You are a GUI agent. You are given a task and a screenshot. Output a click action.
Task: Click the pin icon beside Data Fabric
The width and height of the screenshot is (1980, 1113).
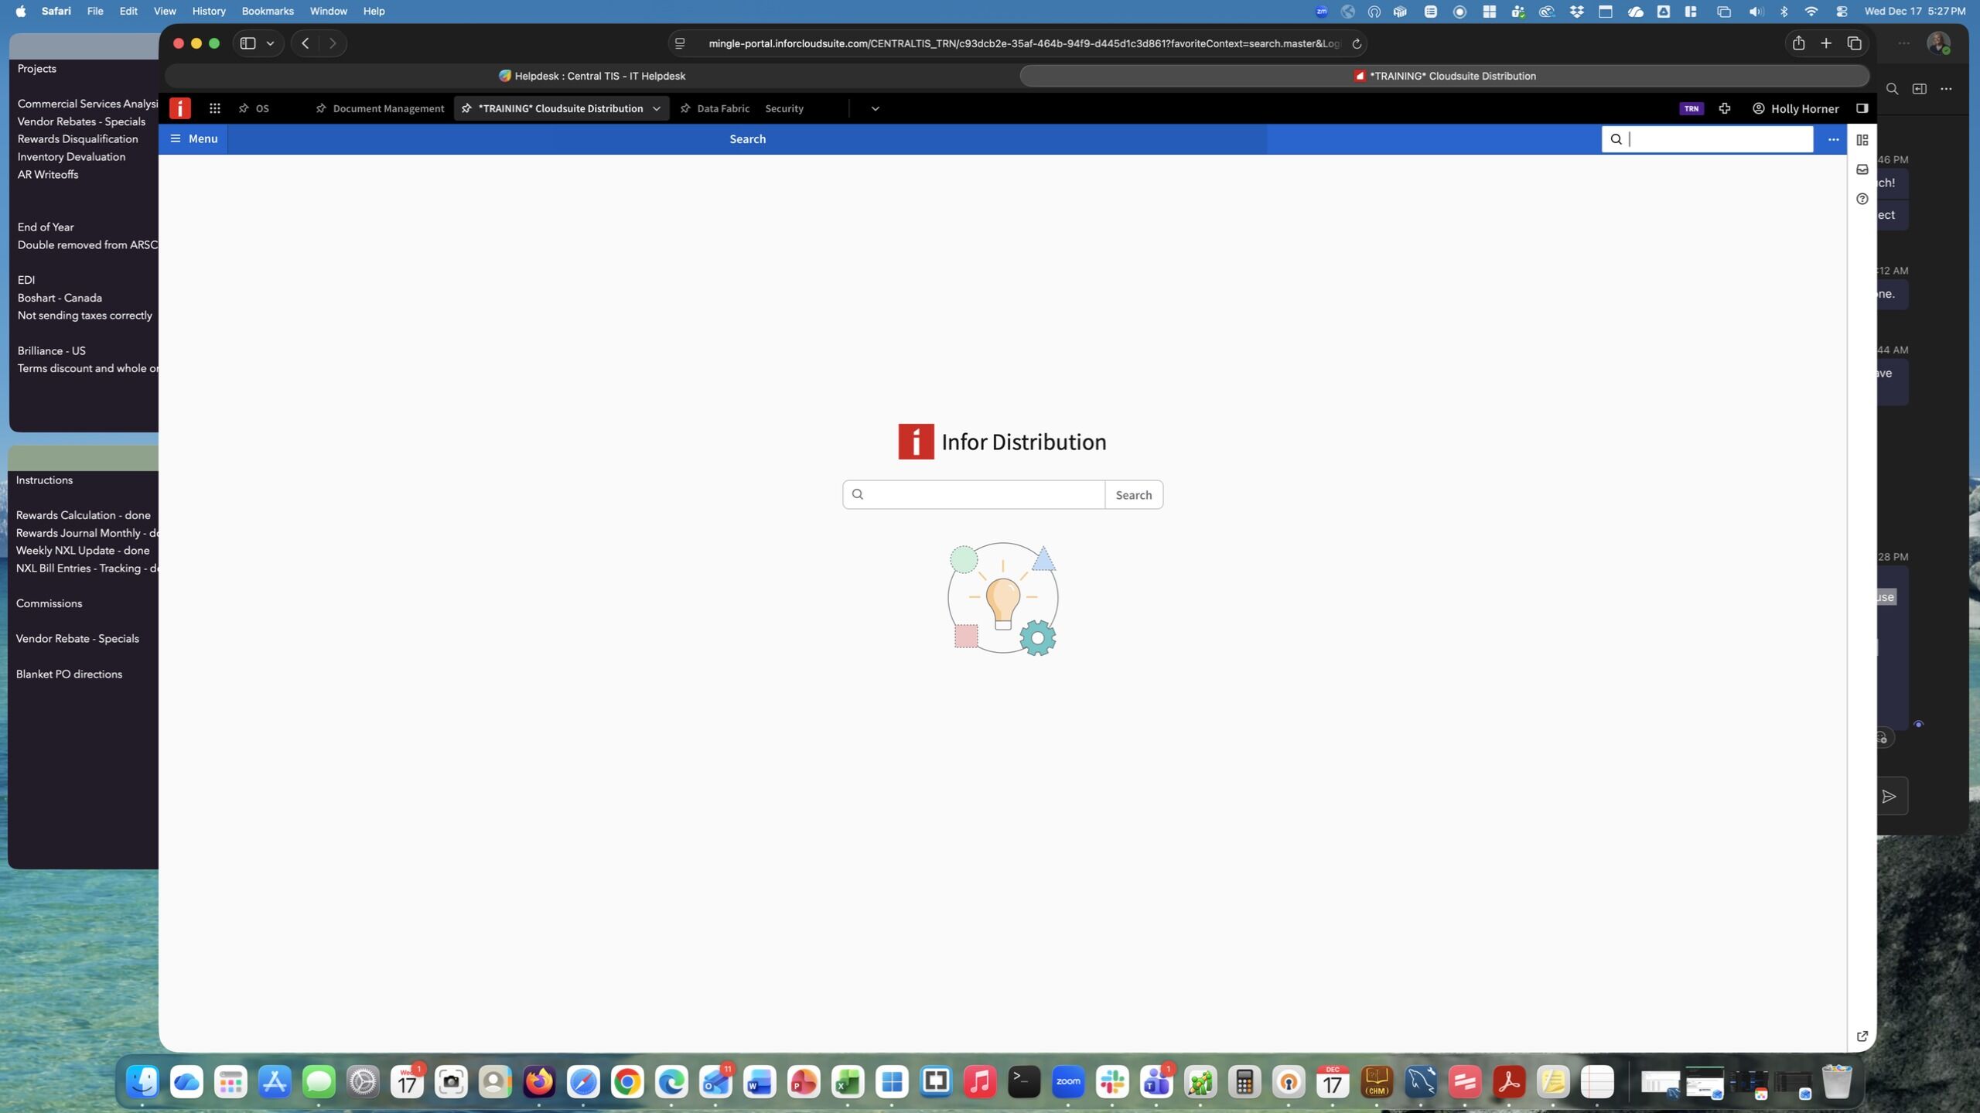(685, 108)
